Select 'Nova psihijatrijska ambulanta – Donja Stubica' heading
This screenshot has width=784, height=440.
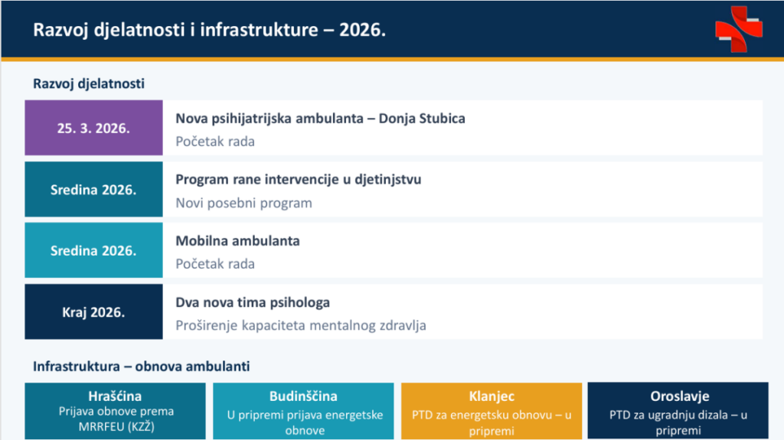tap(320, 119)
